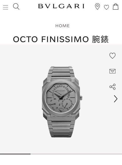Screen dimensions: 122x165
Task: Open the shopping bag
Action: tap(116, 6)
